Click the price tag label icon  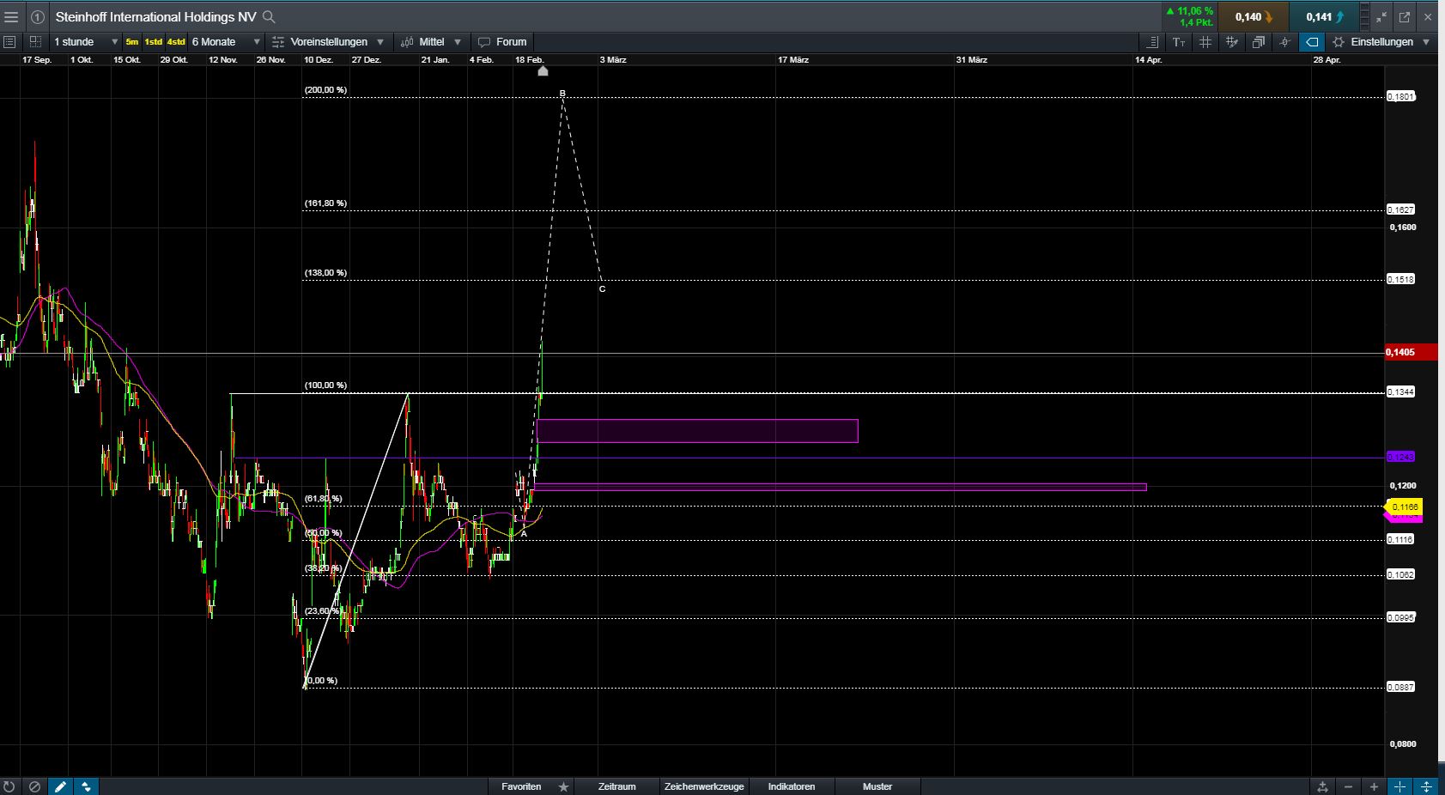click(x=1311, y=41)
